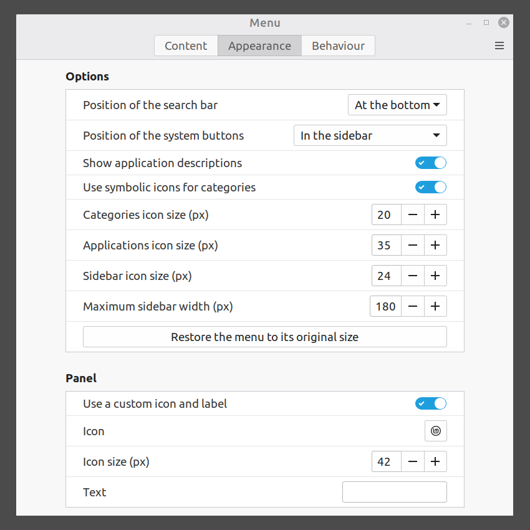Image resolution: width=530 pixels, height=530 pixels.
Task: Maximize the Menu settings window
Action: click(486, 22)
